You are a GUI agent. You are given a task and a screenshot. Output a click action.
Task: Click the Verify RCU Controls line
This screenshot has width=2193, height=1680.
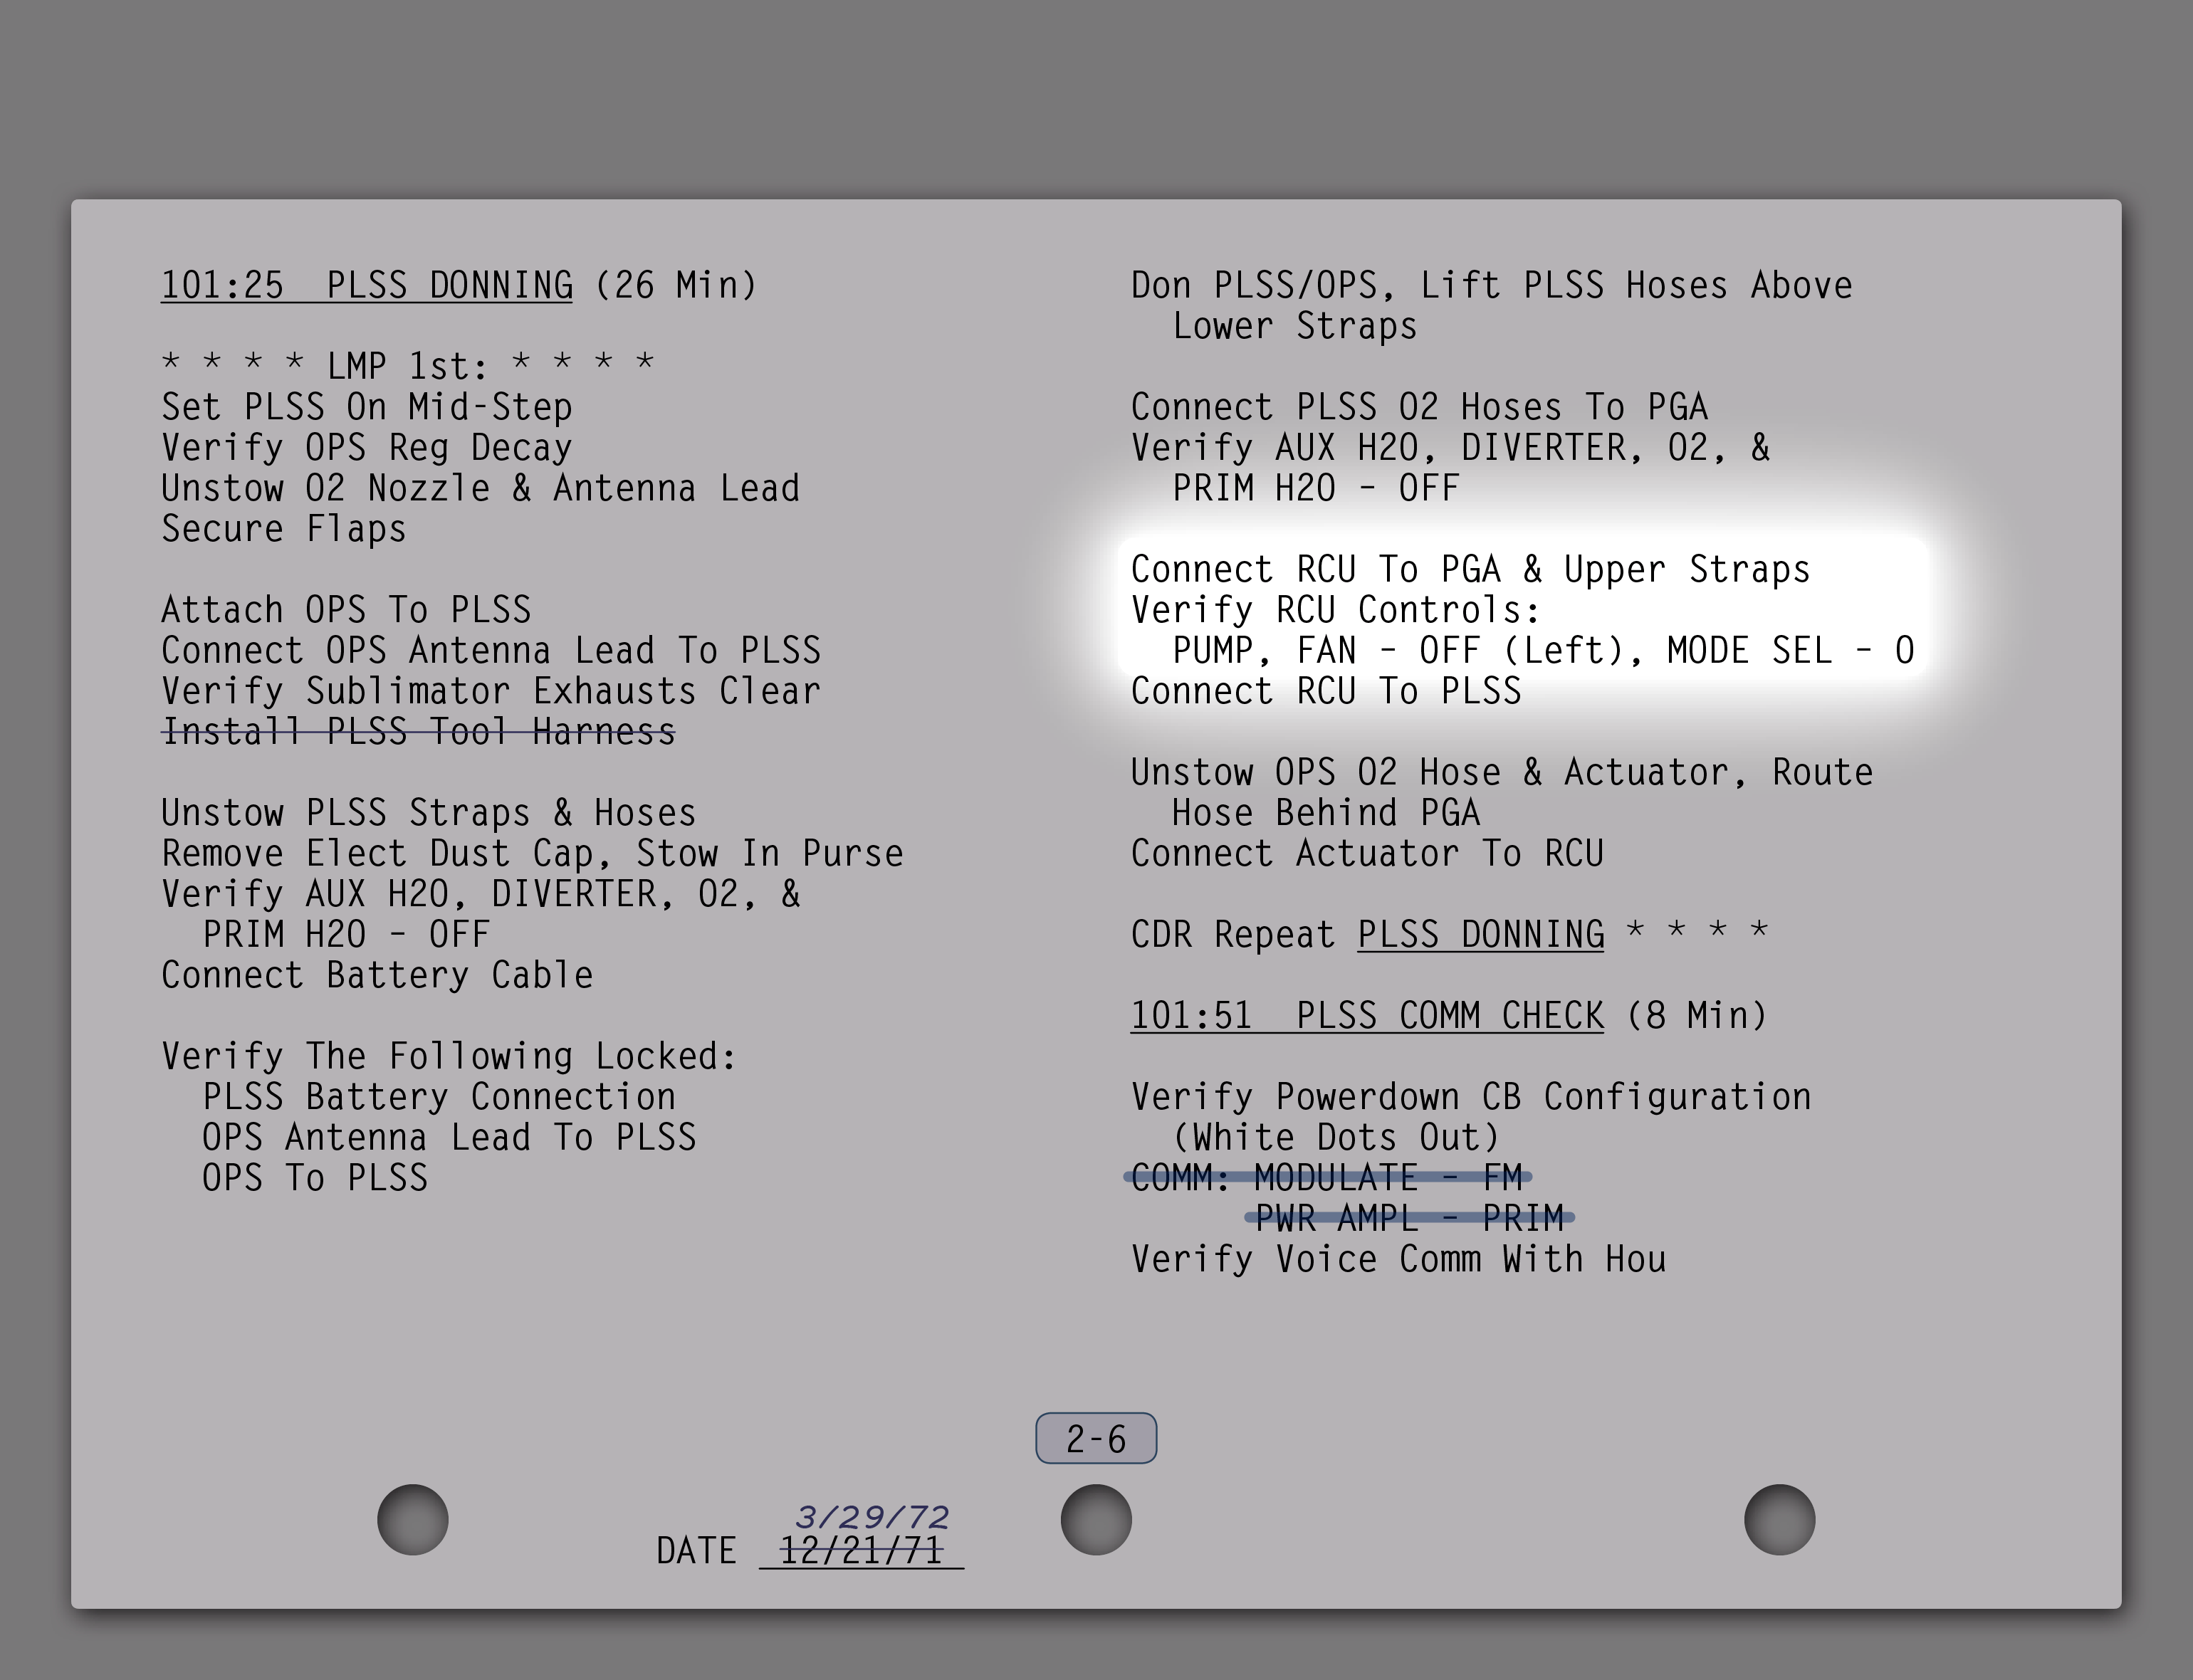pos(1335,610)
